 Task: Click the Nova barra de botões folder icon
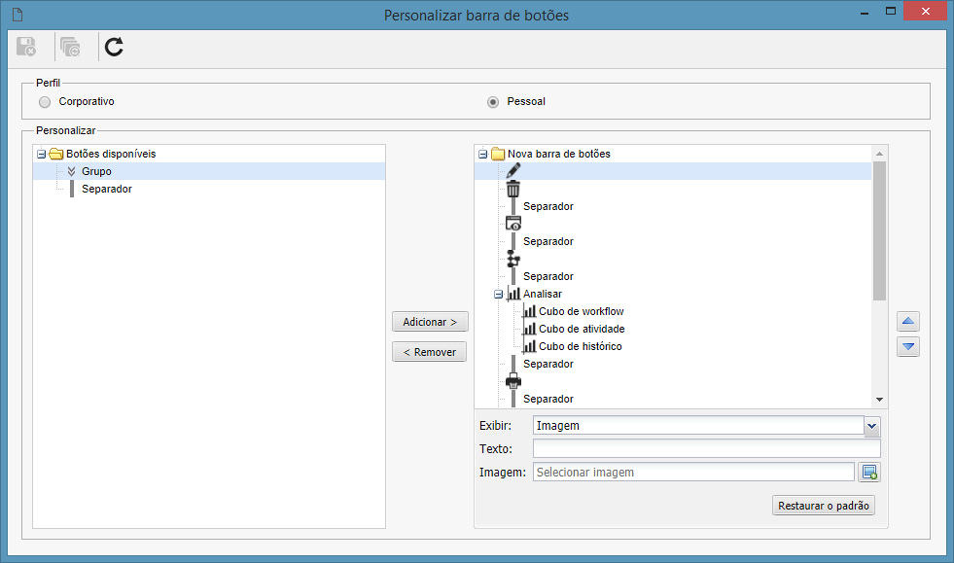tap(498, 154)
